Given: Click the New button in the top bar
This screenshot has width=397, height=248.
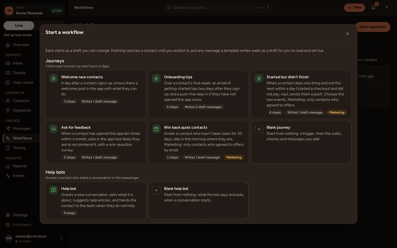Looking at the screenshot, I should pos(355,8).
